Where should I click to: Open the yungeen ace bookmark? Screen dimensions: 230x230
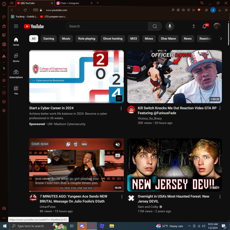coord(53,17)
